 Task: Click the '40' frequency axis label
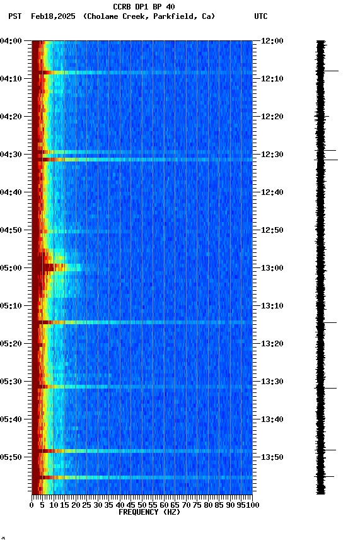pyautogui.click(x=120, y=505)
